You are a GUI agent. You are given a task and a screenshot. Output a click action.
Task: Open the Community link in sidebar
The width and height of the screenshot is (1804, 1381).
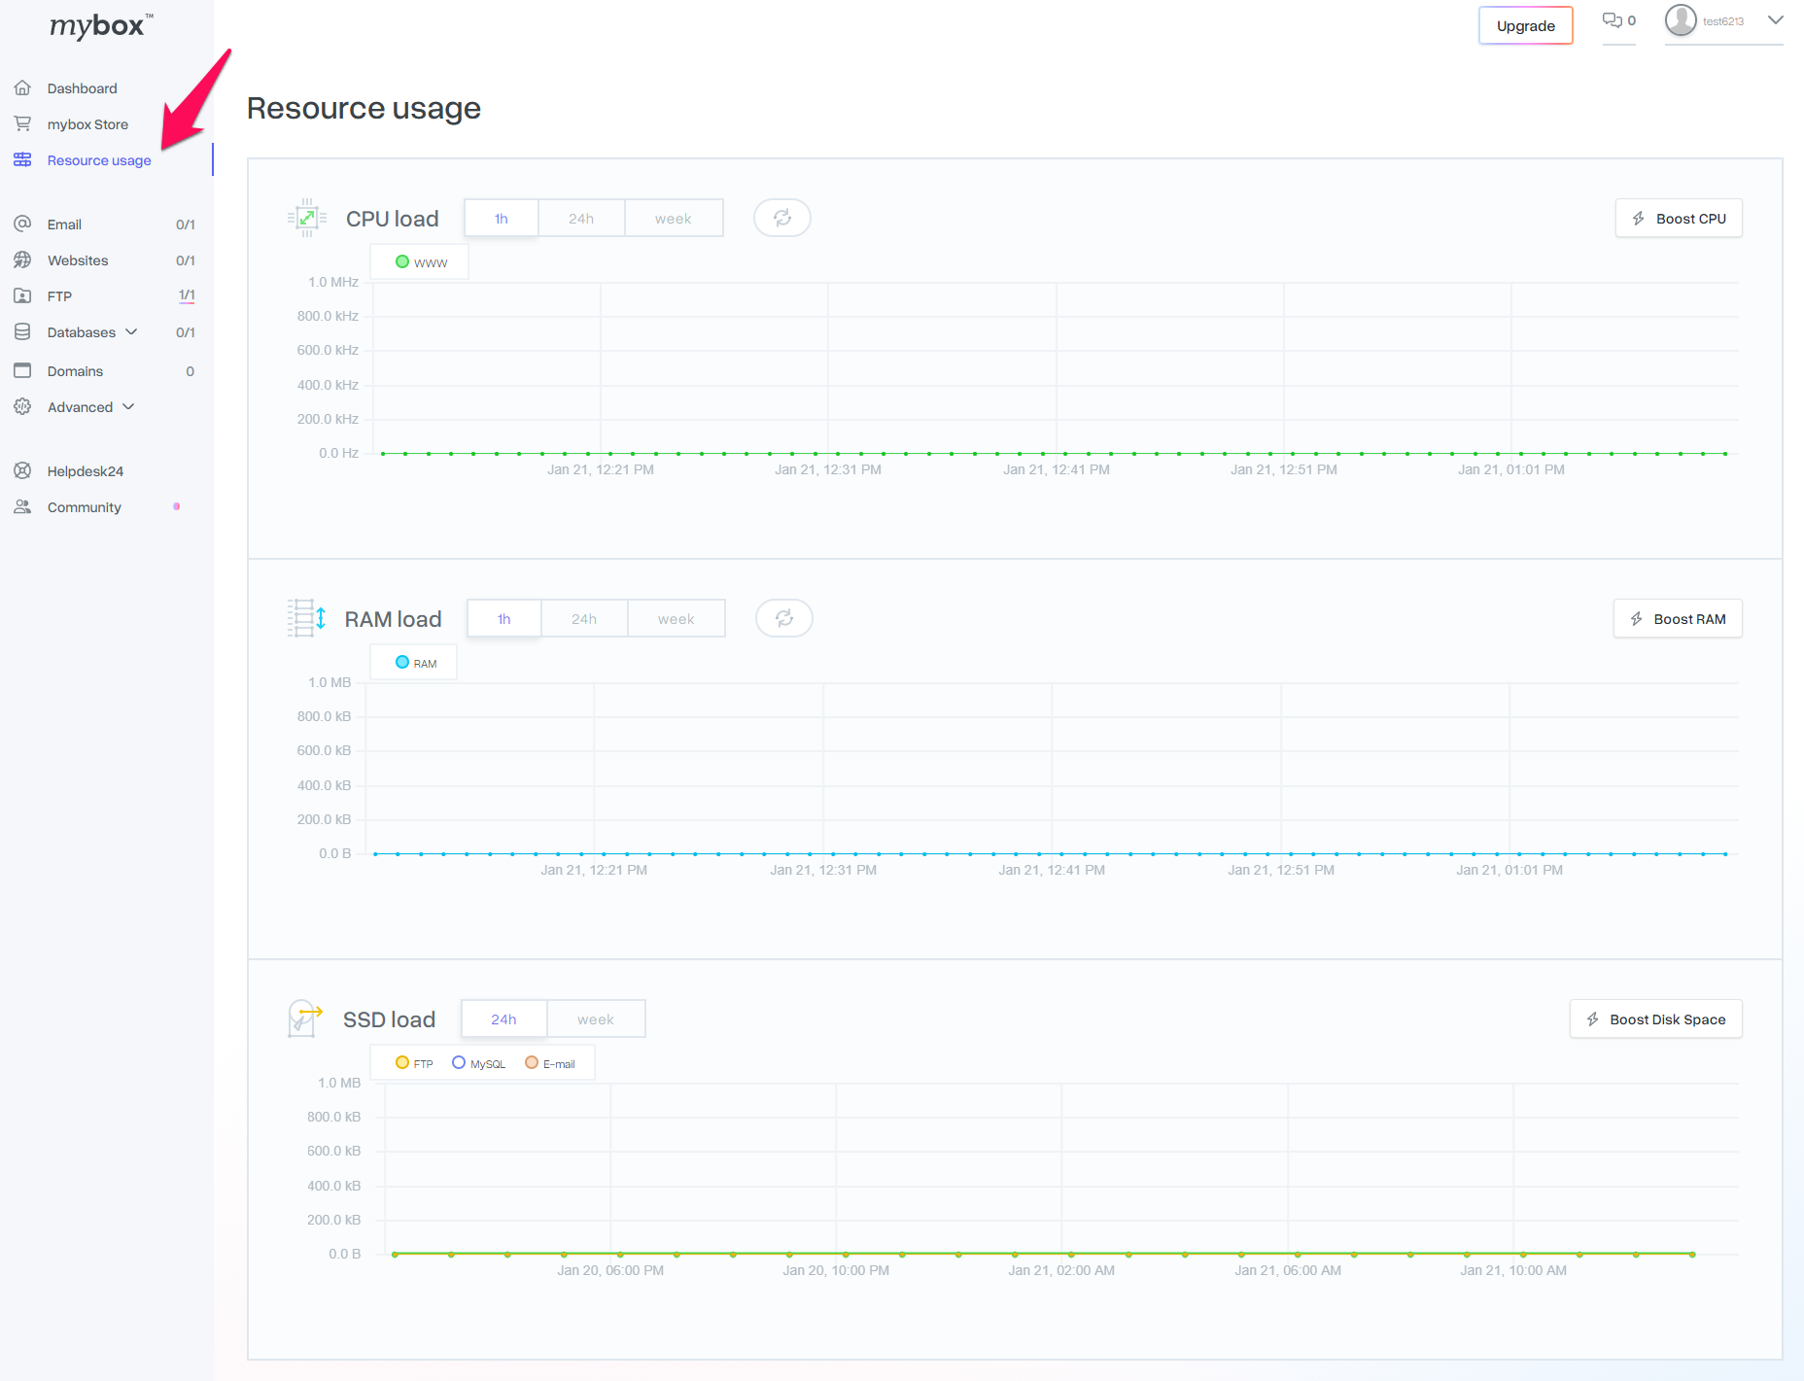coord(85,507)
